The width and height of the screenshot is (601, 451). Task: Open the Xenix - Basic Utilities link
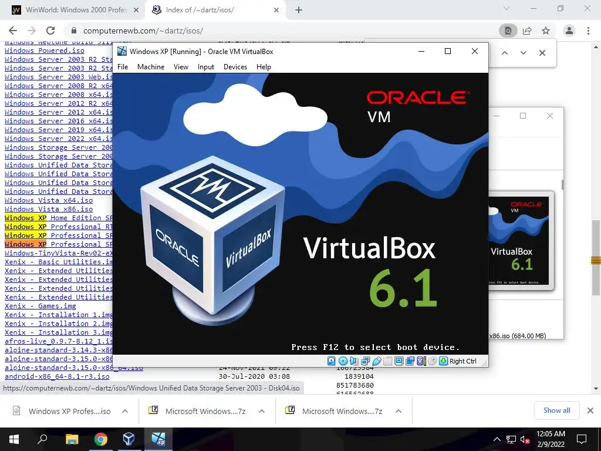(x=58, y=262)
